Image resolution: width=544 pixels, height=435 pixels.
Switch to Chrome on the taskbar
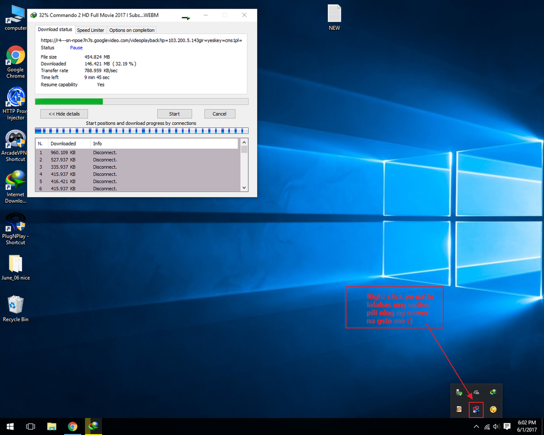pyautogui.click(x=72, y=427)
